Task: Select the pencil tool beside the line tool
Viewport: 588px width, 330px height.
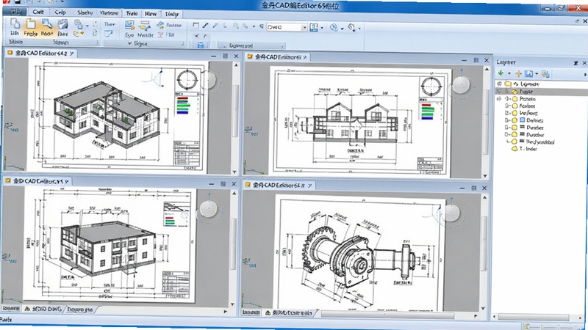Action: [215, 26]
